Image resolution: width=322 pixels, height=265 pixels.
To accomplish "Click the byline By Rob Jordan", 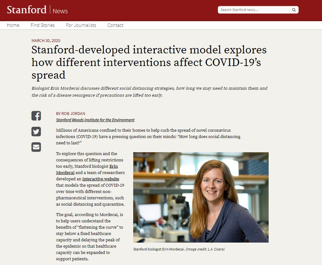I will [71, 114].
